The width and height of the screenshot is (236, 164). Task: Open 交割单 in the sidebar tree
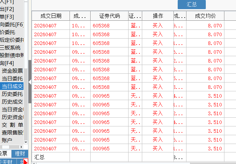pyautogui.click(x=12, y=125)
